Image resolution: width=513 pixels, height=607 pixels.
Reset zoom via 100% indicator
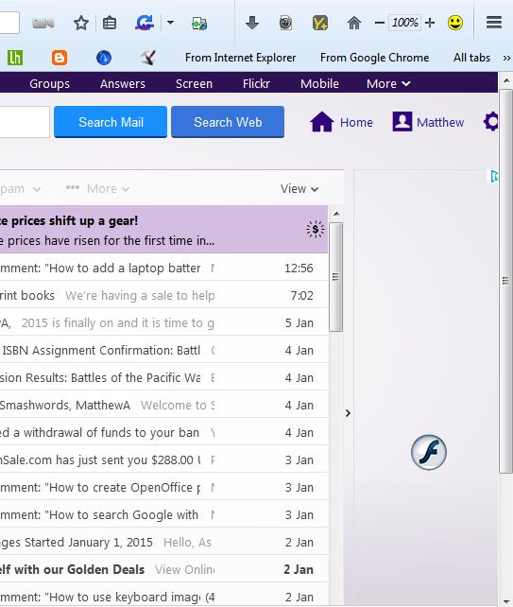click(404, 23)
